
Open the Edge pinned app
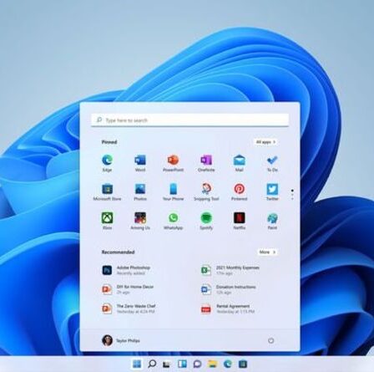[107, 163]
